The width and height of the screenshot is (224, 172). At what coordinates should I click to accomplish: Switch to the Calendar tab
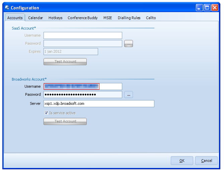click(35, 18)
